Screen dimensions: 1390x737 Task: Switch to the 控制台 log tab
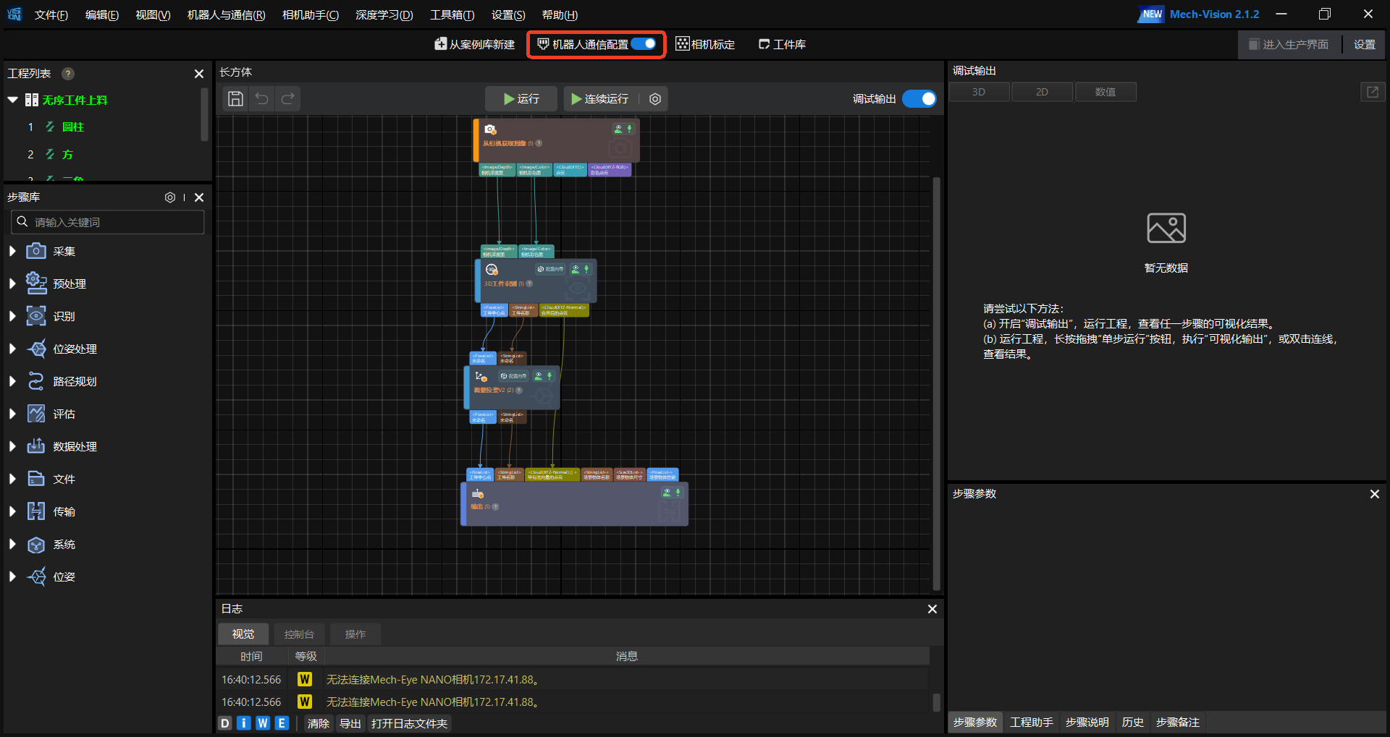click(299, 634)
